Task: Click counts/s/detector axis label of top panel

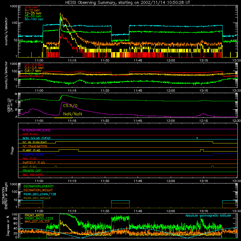Action: (x=6, y=31)
